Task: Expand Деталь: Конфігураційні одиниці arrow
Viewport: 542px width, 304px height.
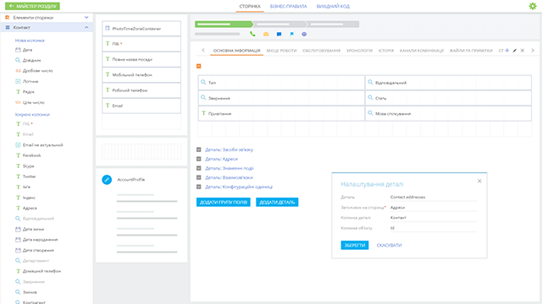Action: click(x=199, y=187)
